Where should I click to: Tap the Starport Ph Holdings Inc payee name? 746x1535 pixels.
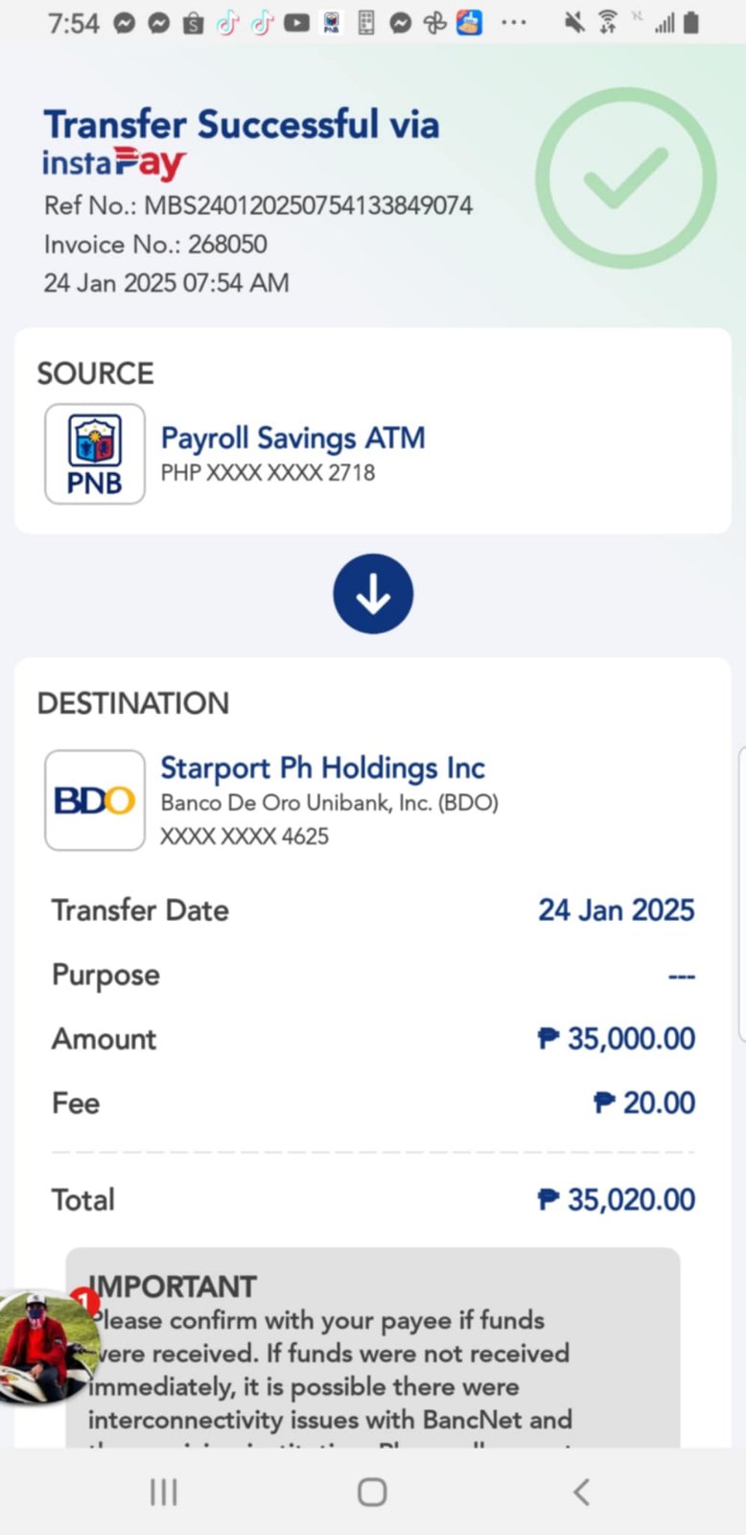[x=322, y=767]
